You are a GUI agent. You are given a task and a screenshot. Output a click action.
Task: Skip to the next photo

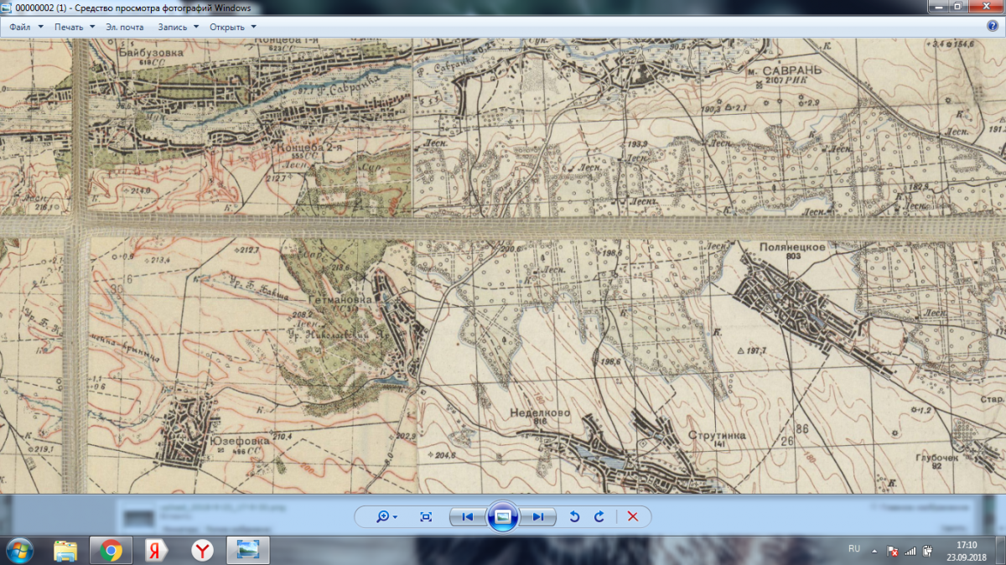click(x=537, y=517)
